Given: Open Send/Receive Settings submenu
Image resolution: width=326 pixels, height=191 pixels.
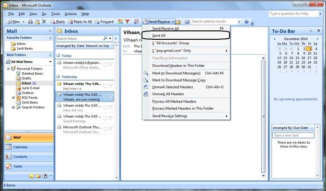Looking at the screenshot, I should coord(186,116).
